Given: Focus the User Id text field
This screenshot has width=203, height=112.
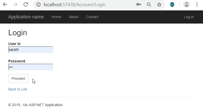Looking at the screenshot, I should pyautogui.click(x=31, y=50).
